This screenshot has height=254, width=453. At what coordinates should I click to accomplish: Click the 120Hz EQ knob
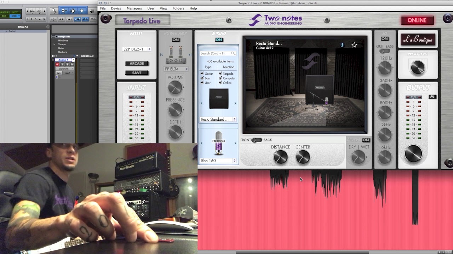pyautogui.click(x=385, y=68)
